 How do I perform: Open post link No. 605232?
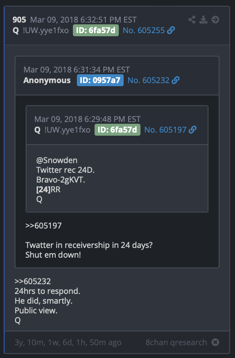click(x=148, y=80)
